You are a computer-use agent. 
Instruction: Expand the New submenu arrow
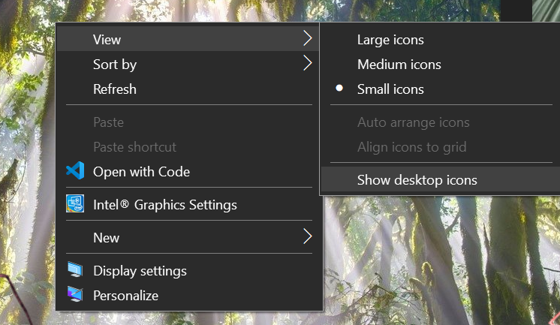(307, 237)
